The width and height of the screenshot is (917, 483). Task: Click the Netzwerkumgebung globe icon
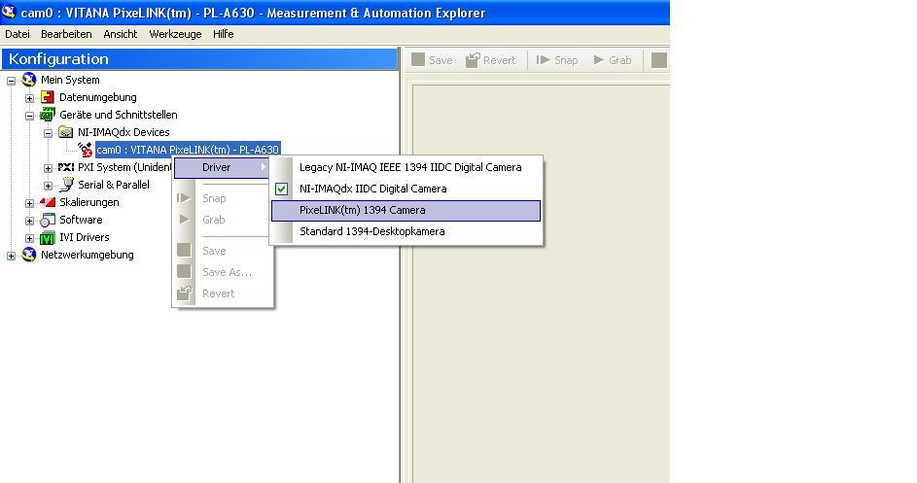pos(28,255)
